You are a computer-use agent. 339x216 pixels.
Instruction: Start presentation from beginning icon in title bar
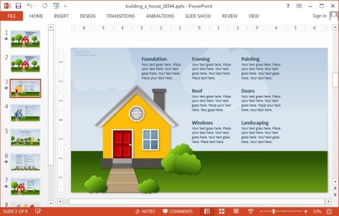[56, 6]
